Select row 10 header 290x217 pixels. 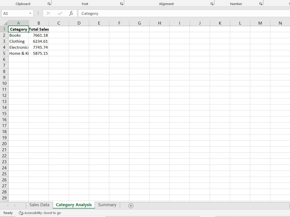pyautogui.click(x=4, y=83)
